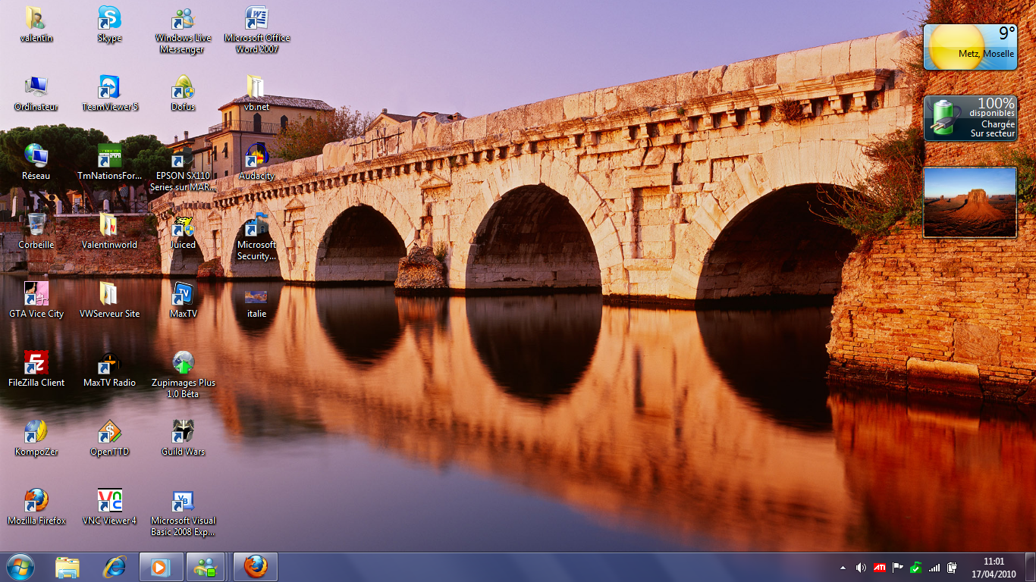Click the green security check tray icon

pos(916,568)
